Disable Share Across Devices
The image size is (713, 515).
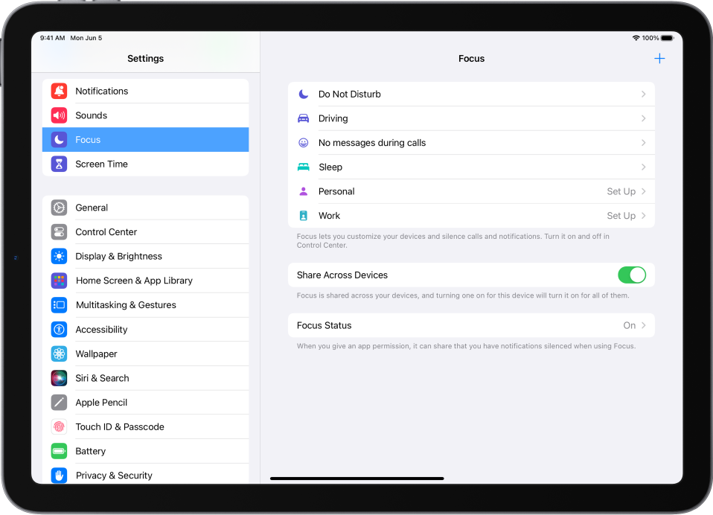632,275
